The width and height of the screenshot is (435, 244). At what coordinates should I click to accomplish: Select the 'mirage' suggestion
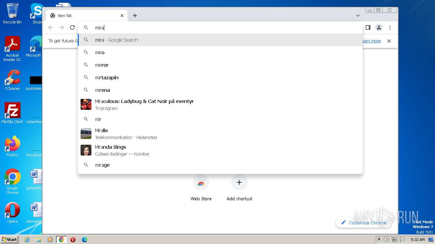[x=220, y=165]
